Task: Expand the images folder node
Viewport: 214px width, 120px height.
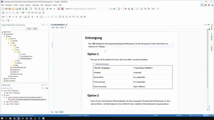Action: click(x=11, y=65)
